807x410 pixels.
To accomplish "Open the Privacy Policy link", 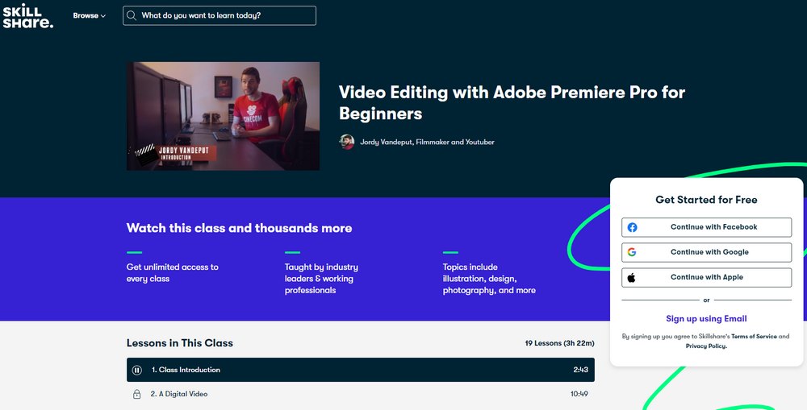I will [x=706, y=346].
